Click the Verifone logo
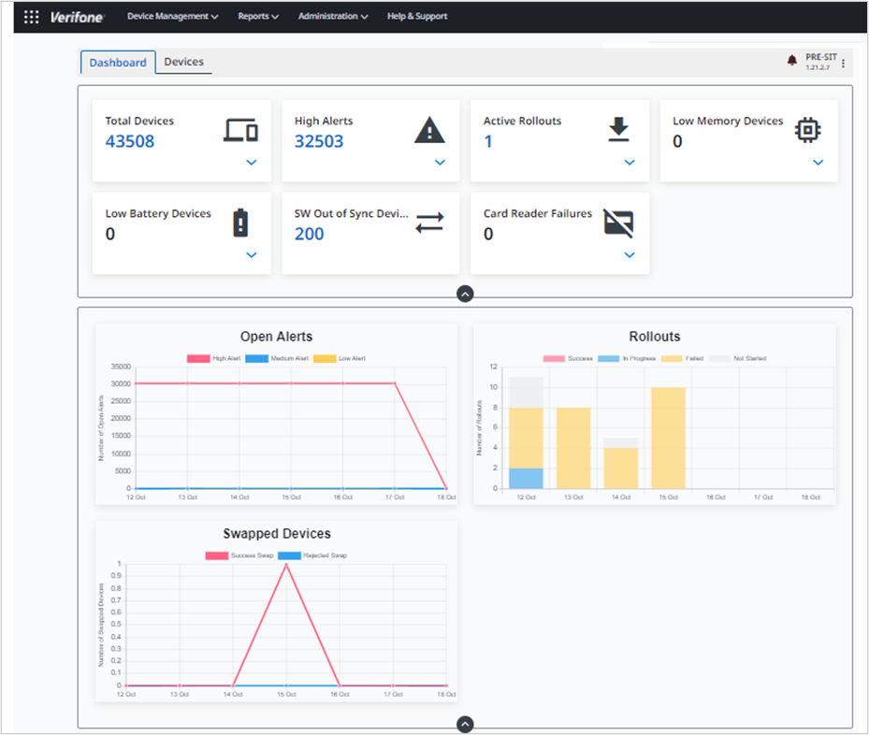The height and width of the screenshot is (735, 869). [79, 16]
